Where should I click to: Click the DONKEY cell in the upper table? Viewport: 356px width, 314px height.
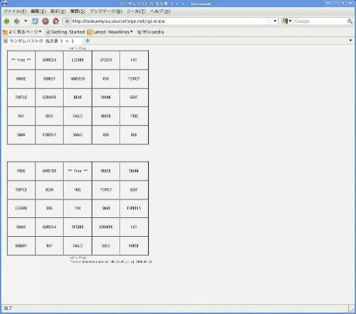pyautogui.click(x=49, y=79)
